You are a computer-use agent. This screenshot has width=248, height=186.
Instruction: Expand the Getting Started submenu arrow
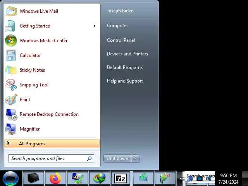95,26
